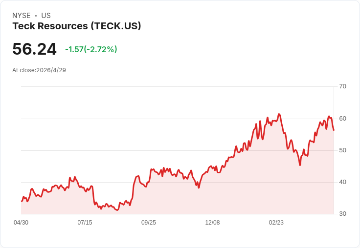Select the 02/23 x-axis date label
Viewport: 360px width, 248px height.
[x=276, y=223]
